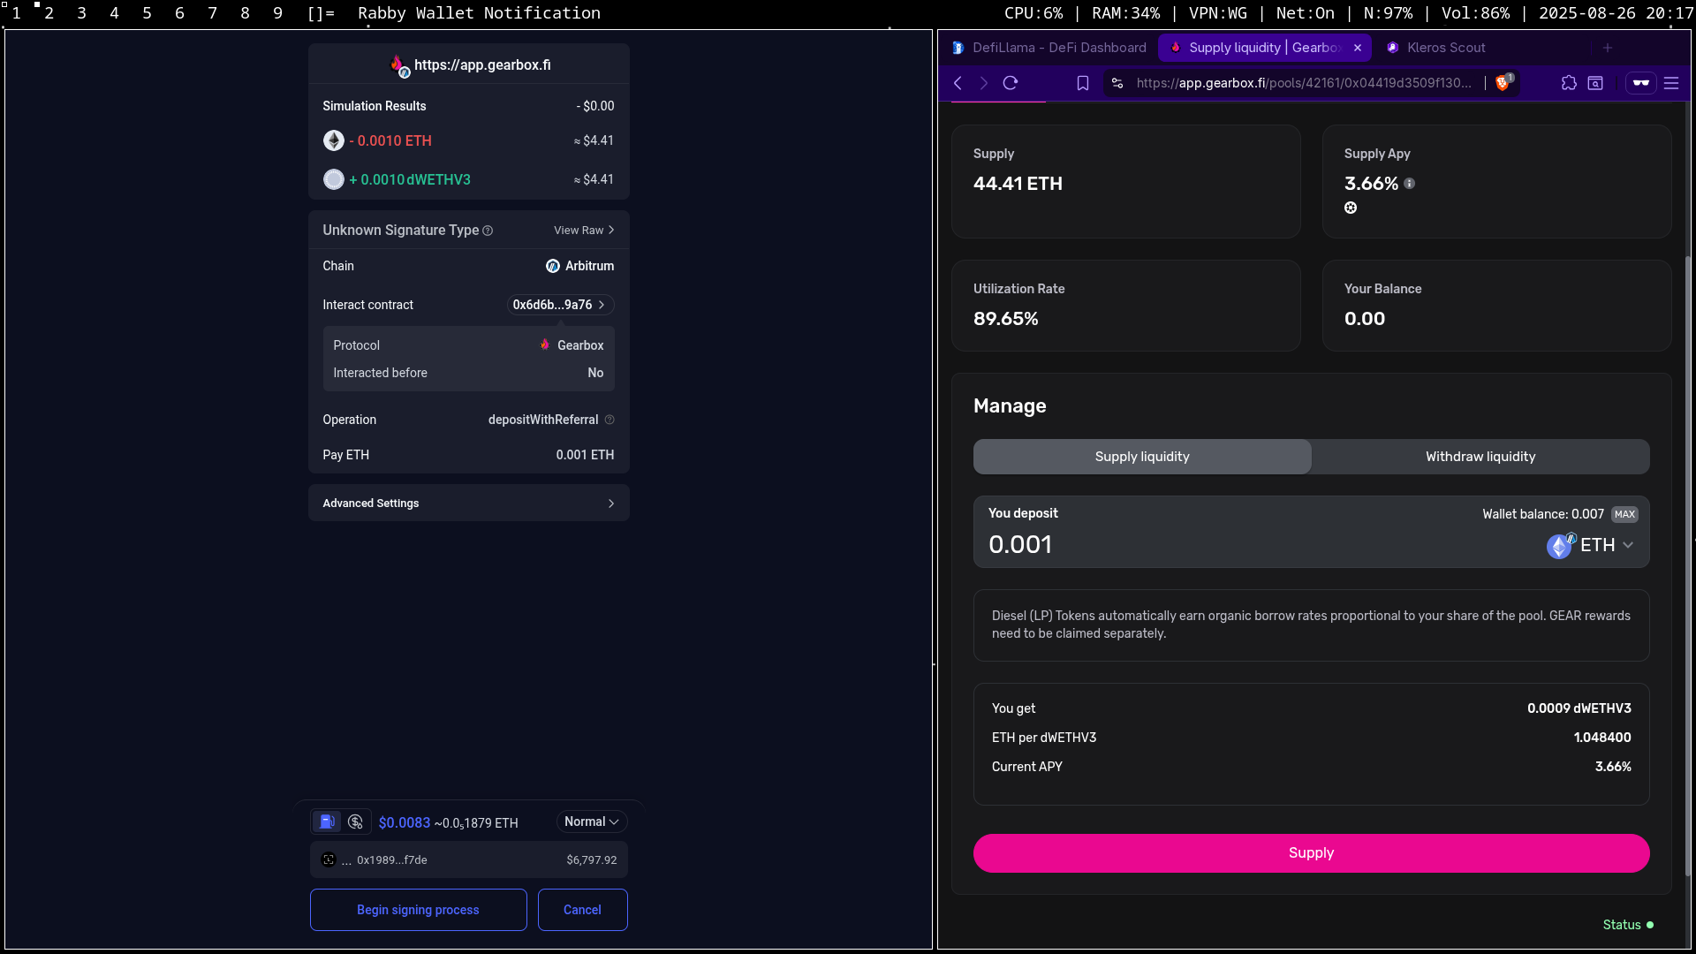Switch to DefiLlama - DeFi Dashboard tab

coord(1049,48)
